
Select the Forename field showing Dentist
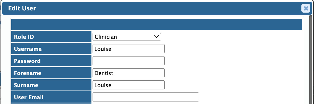pyautogui.click(x=129, y=73)
